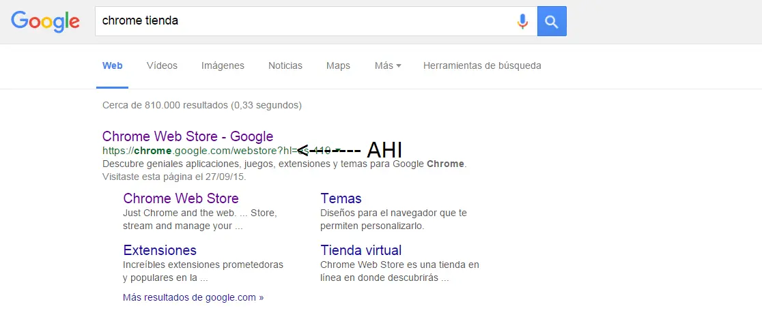Click "Just Chrome and the web" snippet
Screen dimensions: 762x315
click(x=200, y=220)
